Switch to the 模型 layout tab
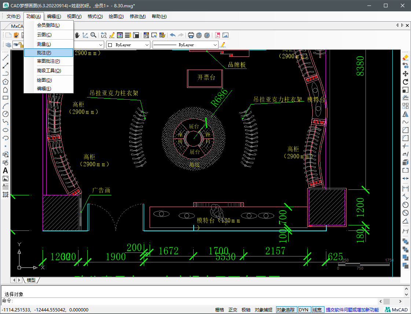Viewport: 411px width, 314px height. (31, 280)
